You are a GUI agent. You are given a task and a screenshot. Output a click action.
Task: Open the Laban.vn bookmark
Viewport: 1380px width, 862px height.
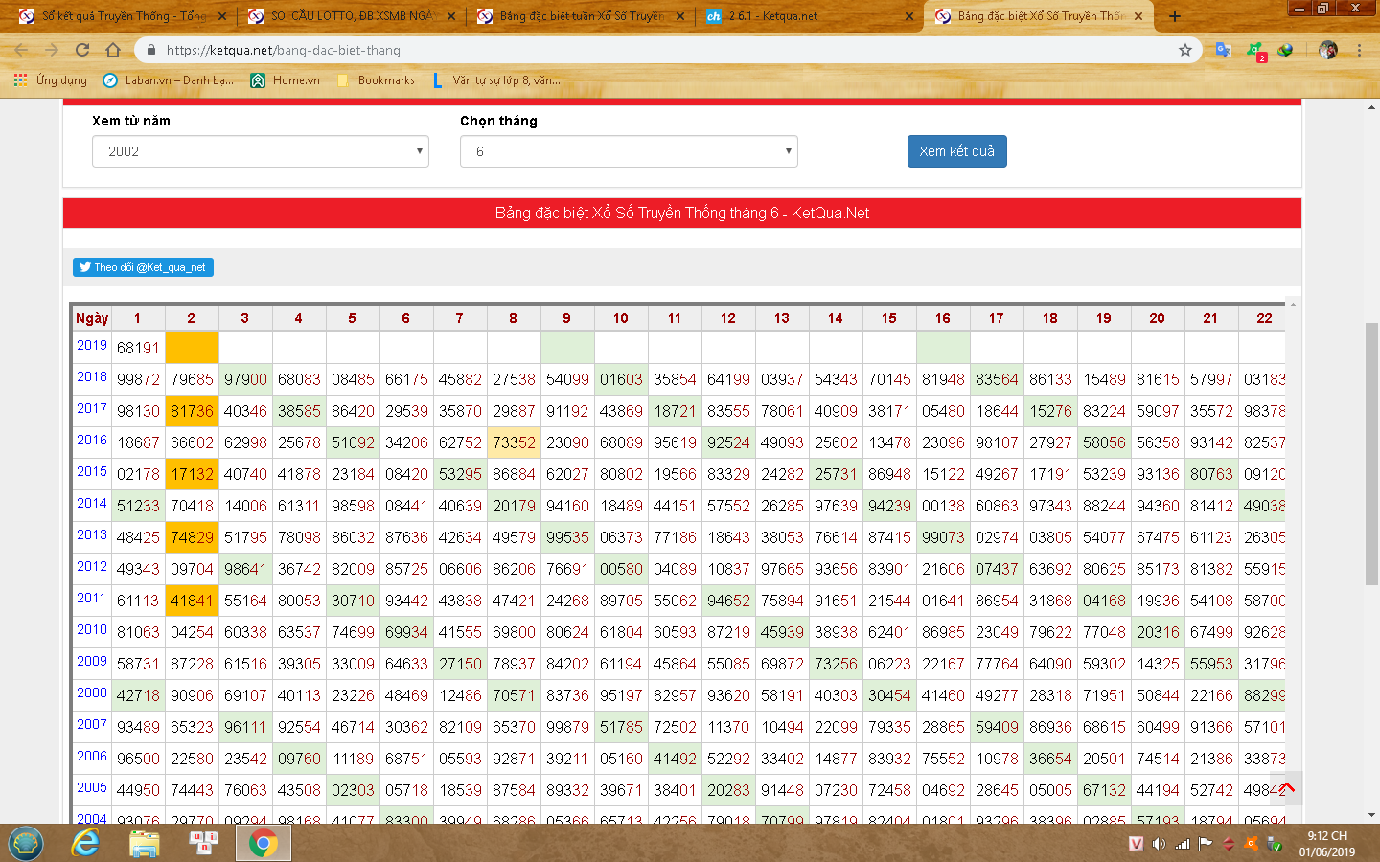(x=169, y=80)
